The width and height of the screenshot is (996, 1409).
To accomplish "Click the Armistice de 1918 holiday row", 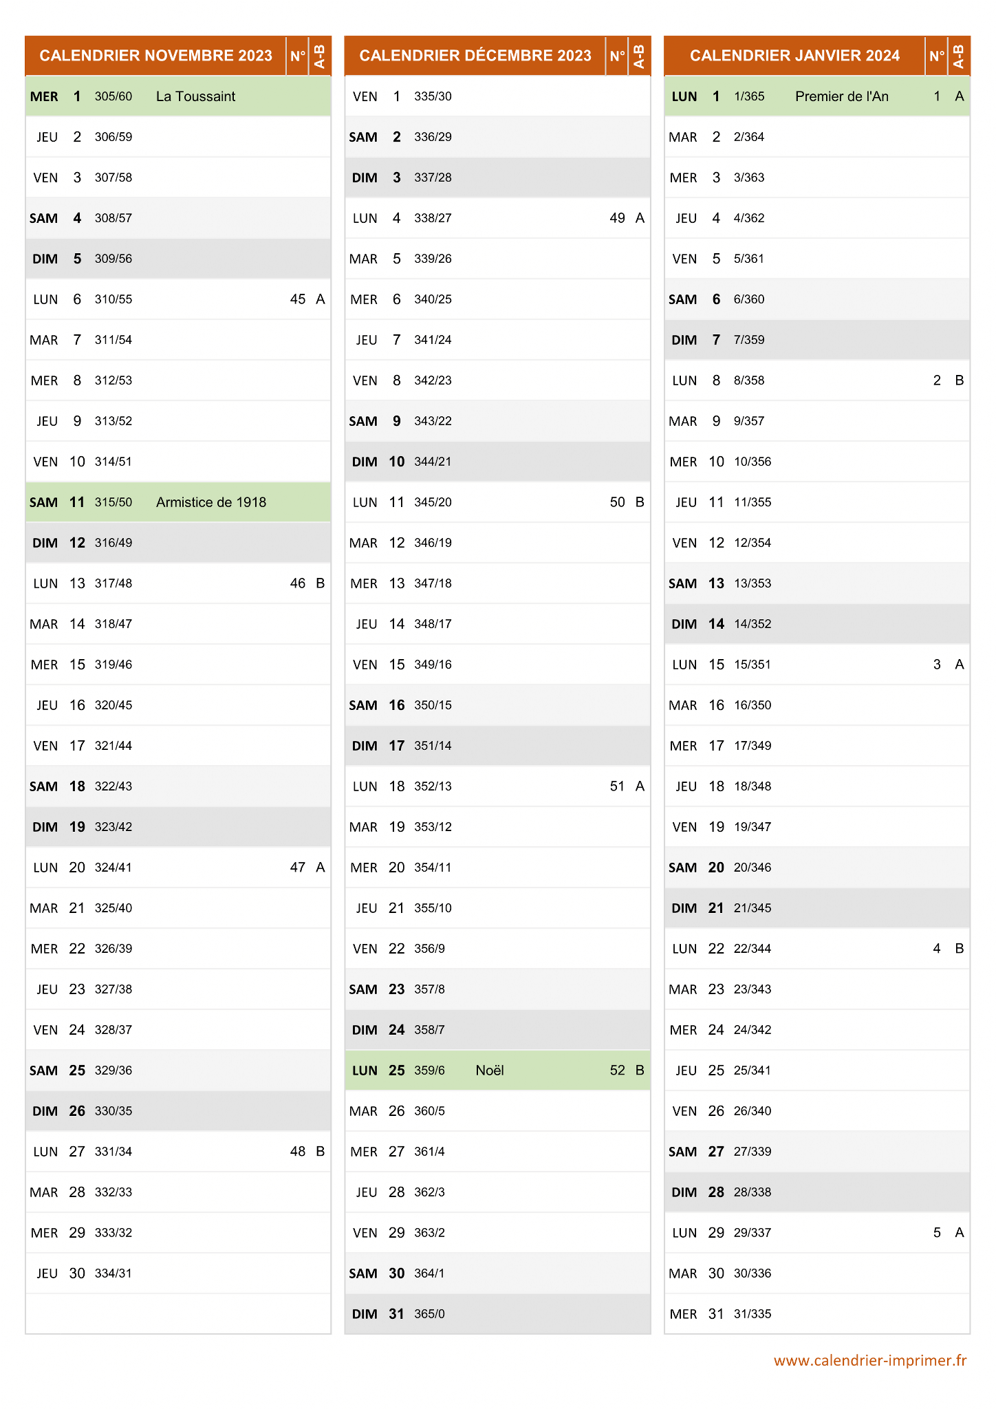I will tap(178, 502).
